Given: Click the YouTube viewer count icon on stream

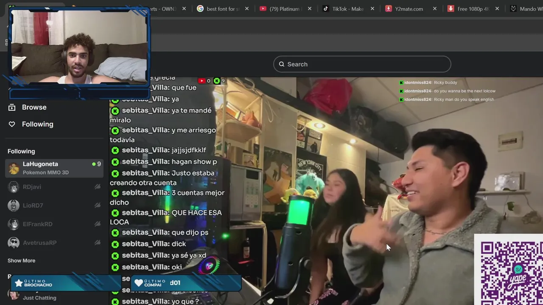Looking at the screenshot, I should 202,80.
